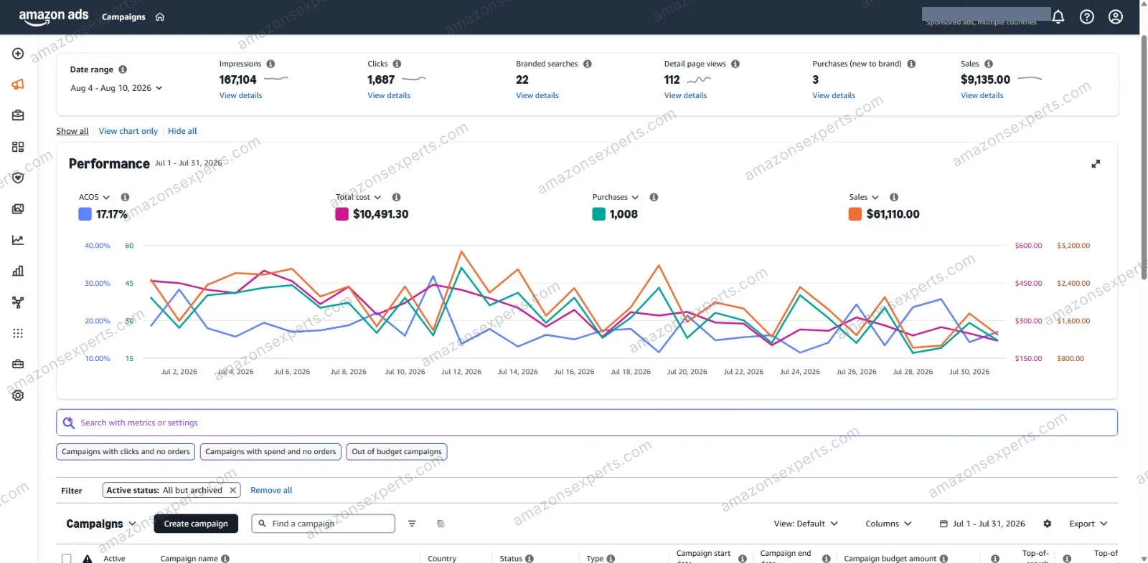Apply Out of budget campaigns quick filter
This screenshot has width=1148, height=563.
397,452
